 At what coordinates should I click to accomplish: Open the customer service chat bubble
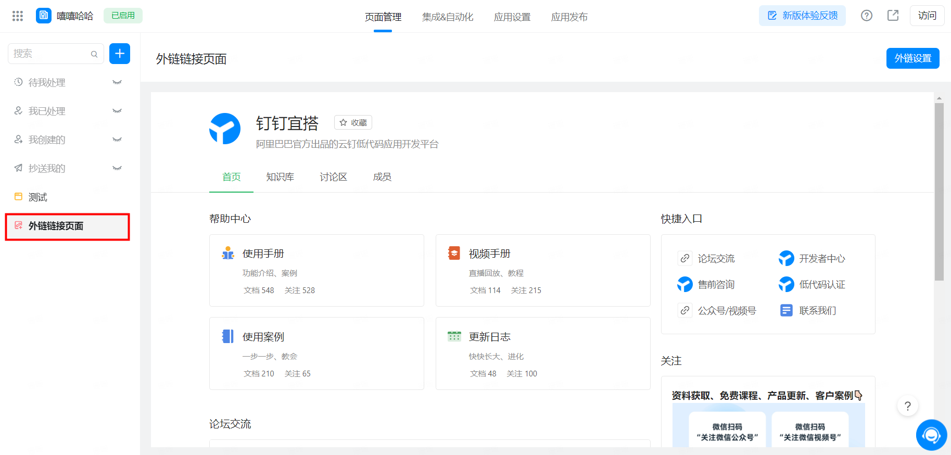[932, 435]
